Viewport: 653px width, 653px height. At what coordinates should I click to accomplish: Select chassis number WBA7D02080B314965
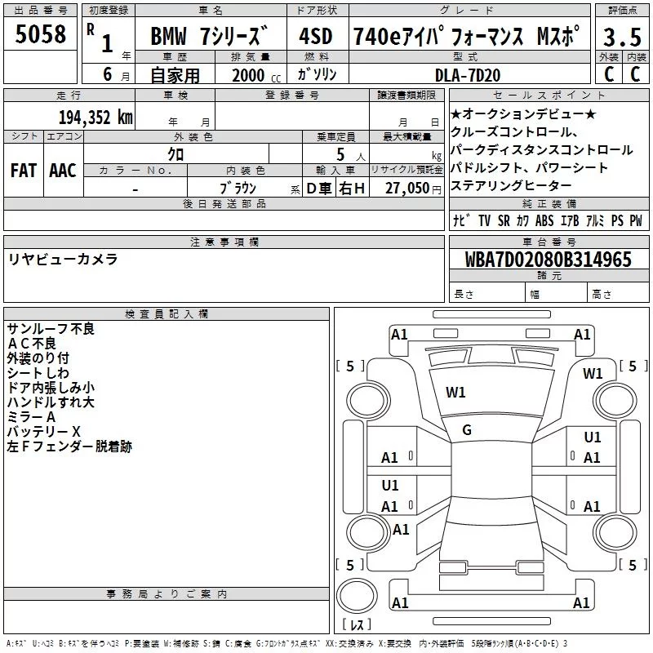point(549,260)
